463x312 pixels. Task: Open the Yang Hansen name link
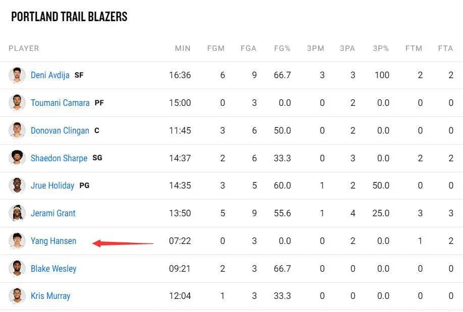pos(54,241)
